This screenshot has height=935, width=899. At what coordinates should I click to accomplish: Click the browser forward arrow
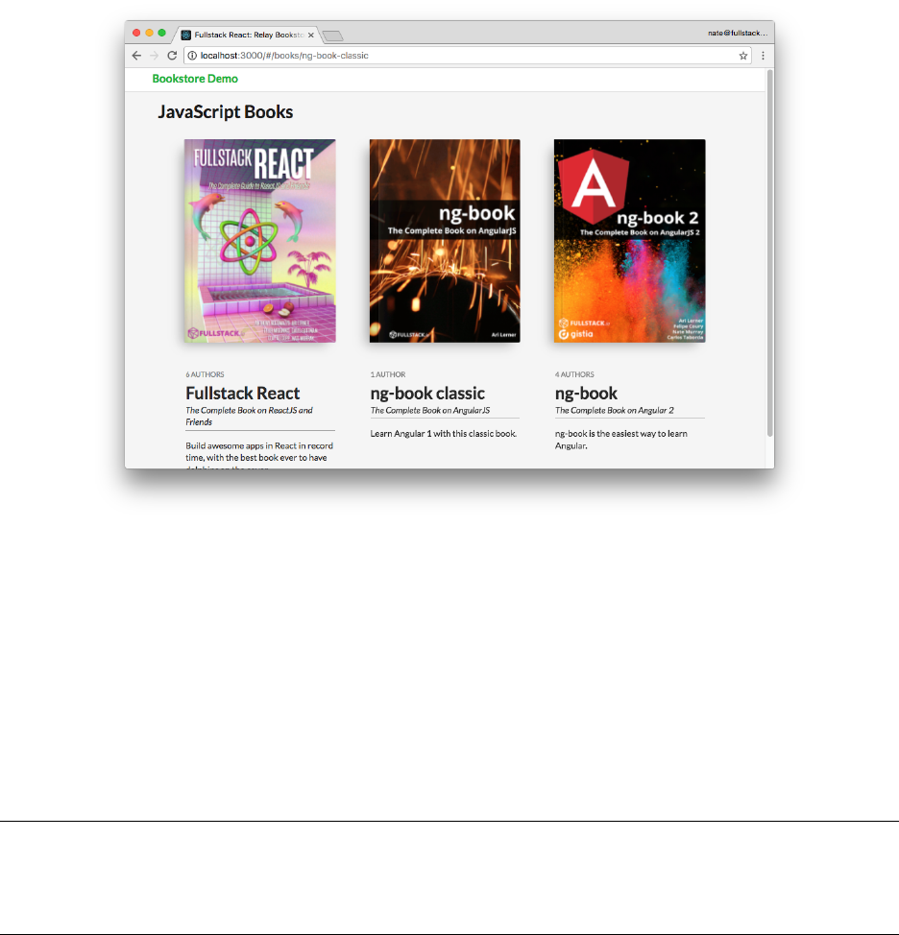[x=154, y=56]
